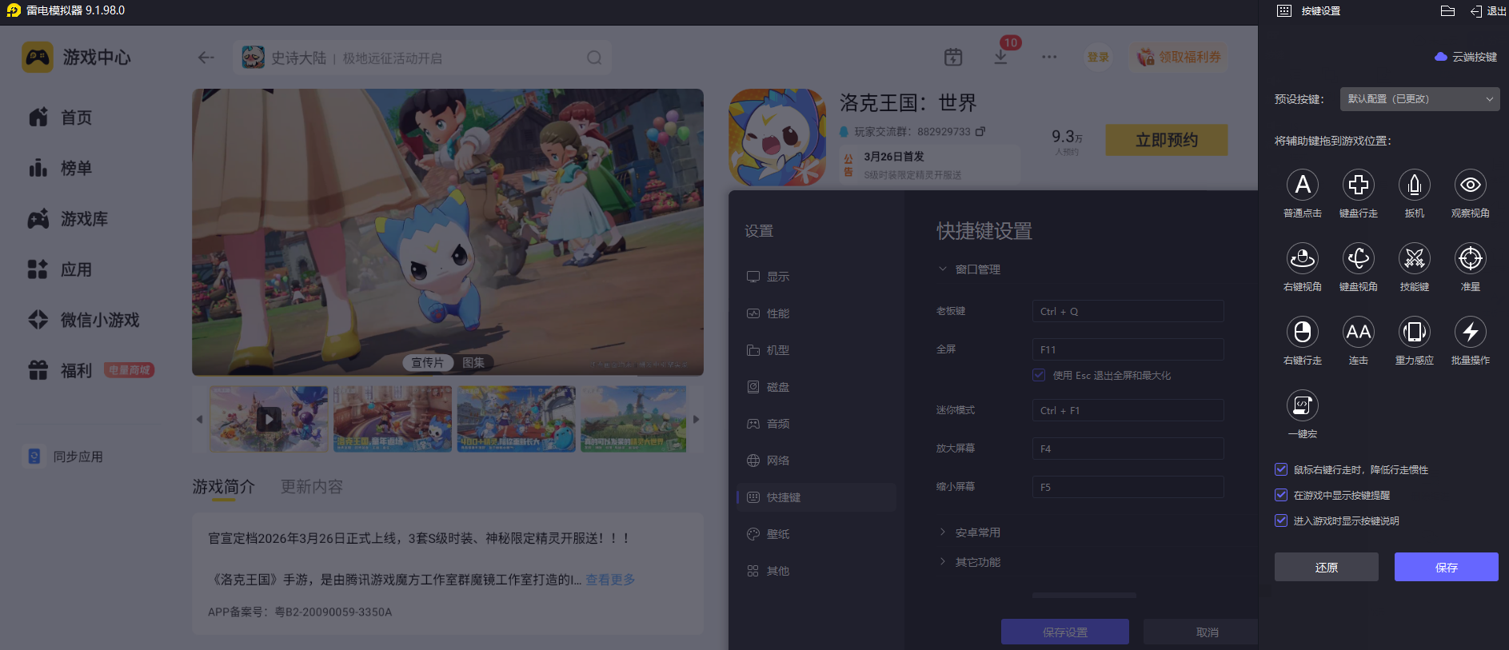Viewport: 1509px width, 650px height.
Task: Open 性能 performance settings tab
Action: pyautogui.click(x=816, y=313)
